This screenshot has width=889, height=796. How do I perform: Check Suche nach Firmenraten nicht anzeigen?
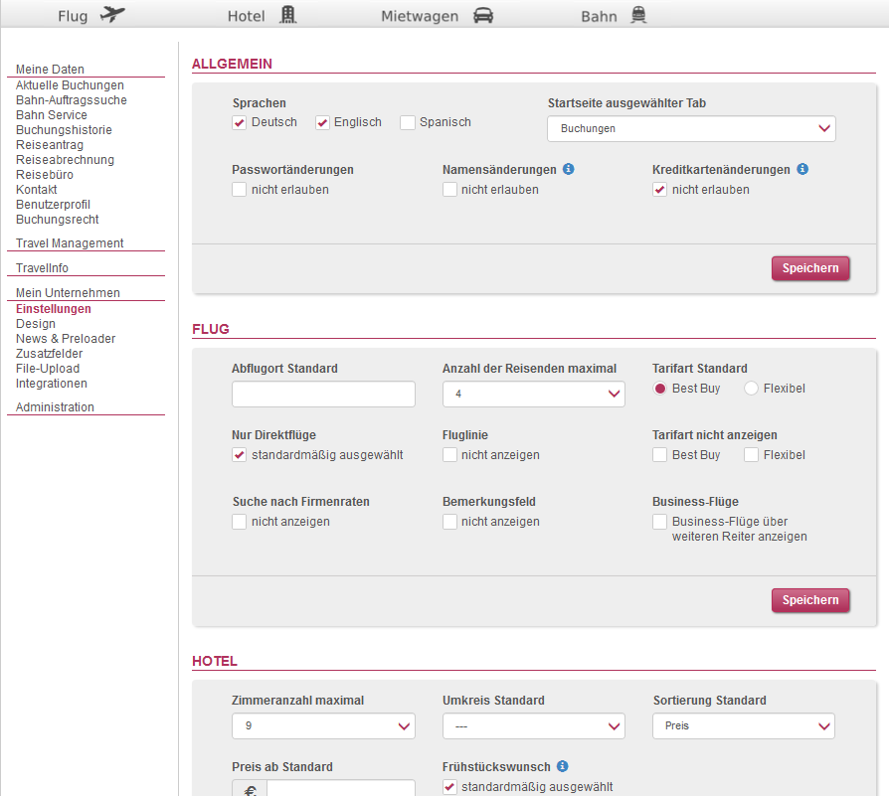(x=240, y=521)
